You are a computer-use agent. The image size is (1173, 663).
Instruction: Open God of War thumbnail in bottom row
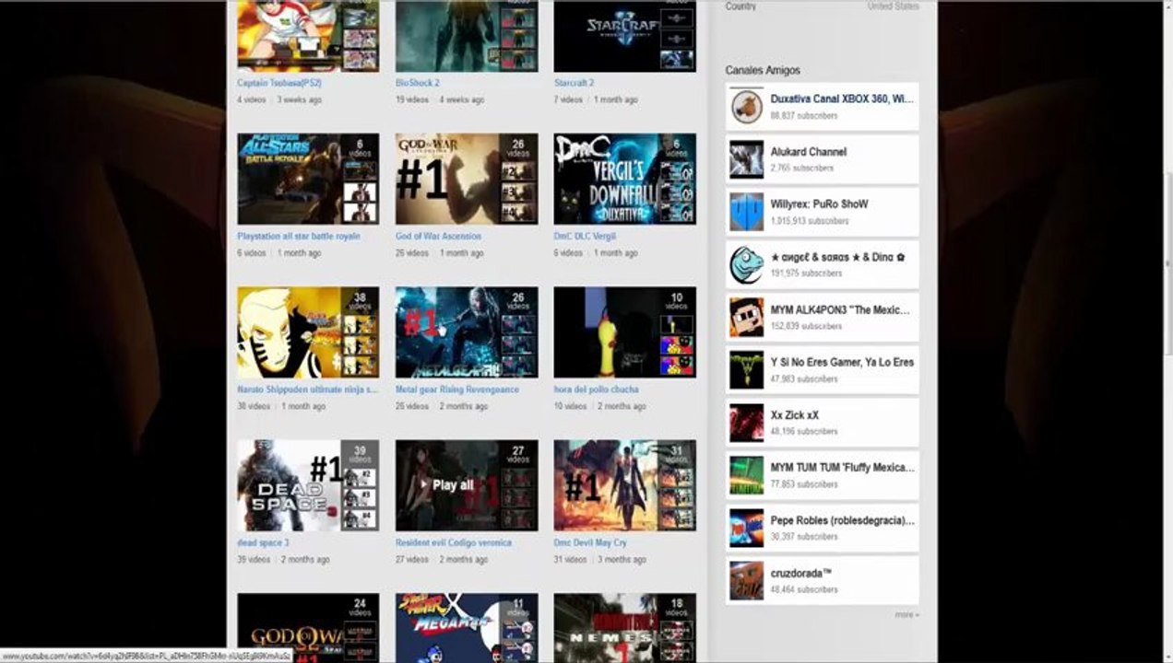(x=308, y=628)
